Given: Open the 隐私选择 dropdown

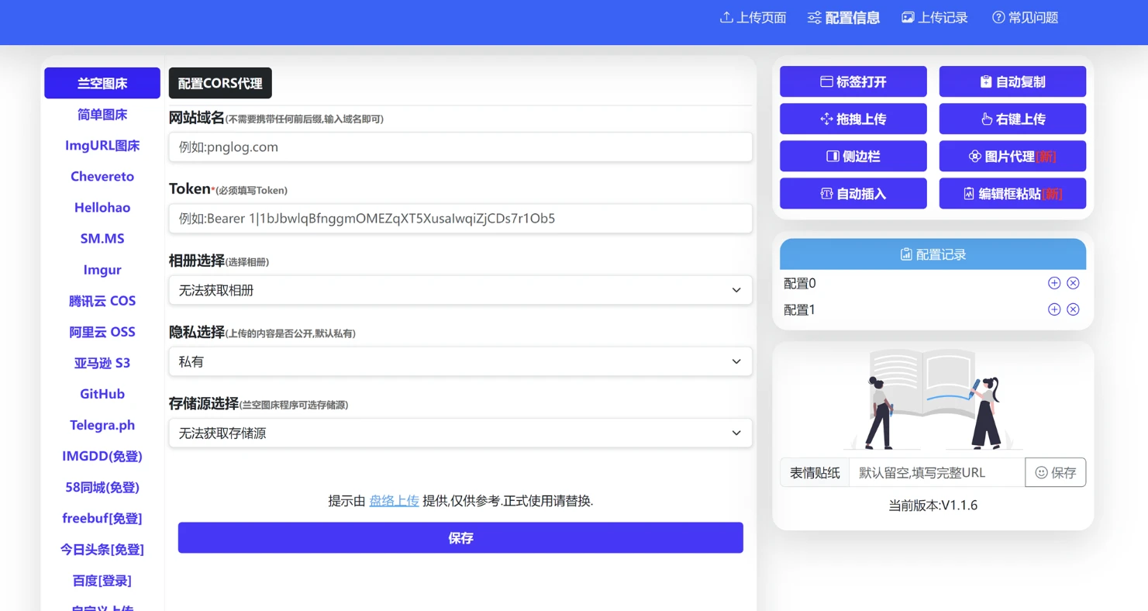Looking at the screenshot, I should (x=460, y=361).
